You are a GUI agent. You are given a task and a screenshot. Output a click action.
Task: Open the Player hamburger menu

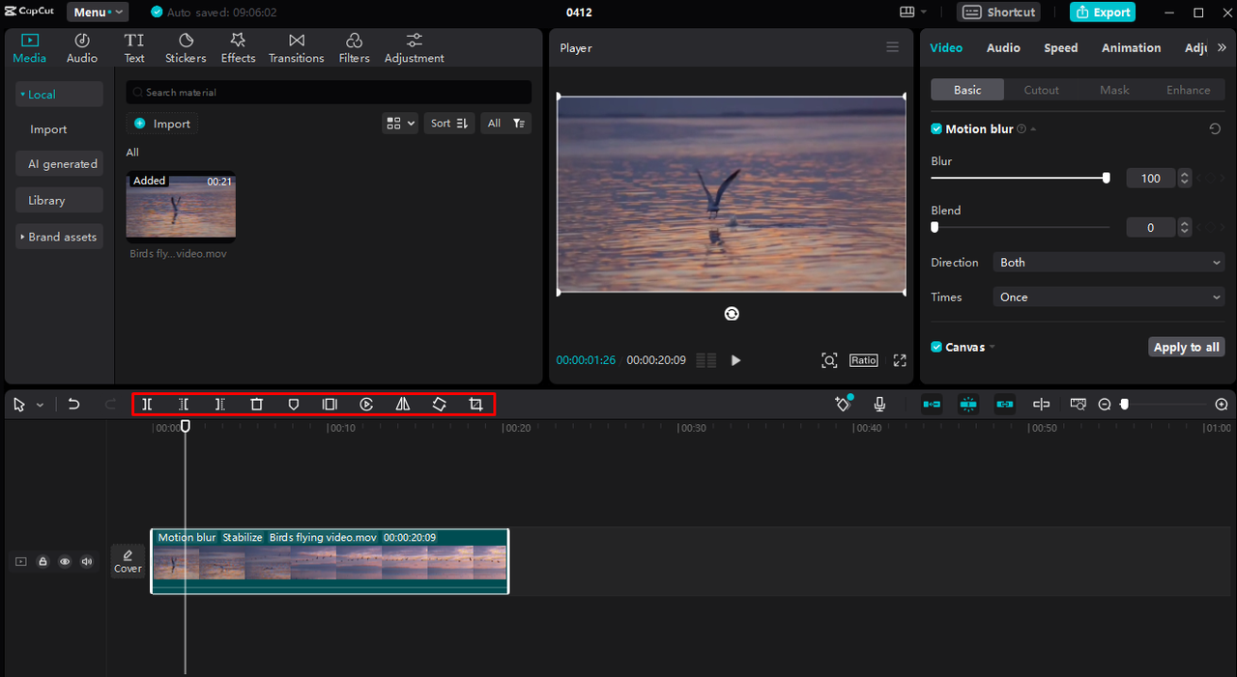892,47
